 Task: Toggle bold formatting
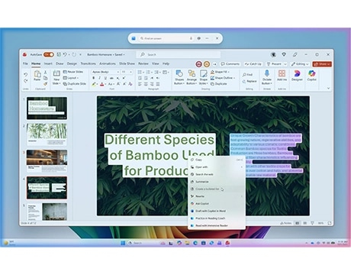[x=94, y=78]
